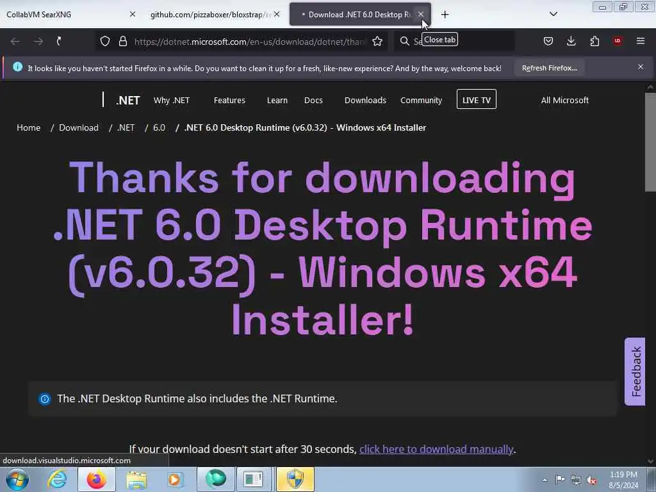The image size is (656, 492).
Task: Click 'click here to download manually' link
Action: click(x=436, y=449)
